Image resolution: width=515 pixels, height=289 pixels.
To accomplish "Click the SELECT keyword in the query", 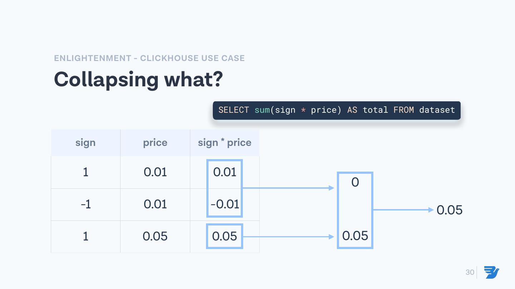I will point(234,110).
